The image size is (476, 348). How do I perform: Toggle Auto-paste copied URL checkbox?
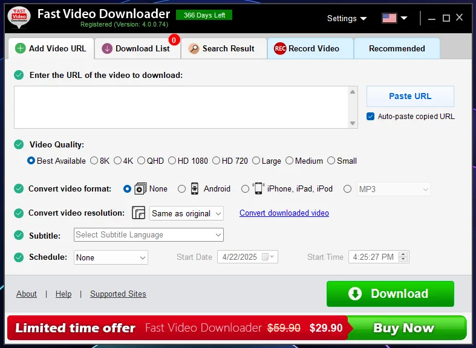tap(370, 117)
